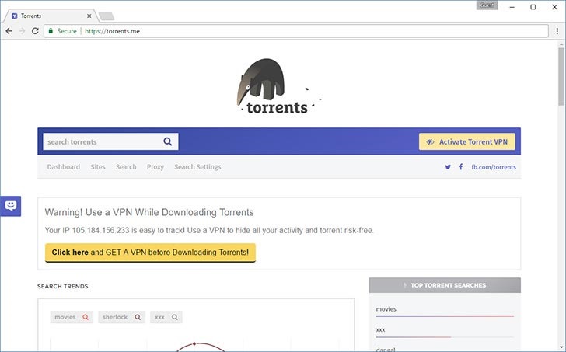The height and width of the screenshot is (352, 566).
Task: Open Search Settings menu item
Action: click(197, 167)
